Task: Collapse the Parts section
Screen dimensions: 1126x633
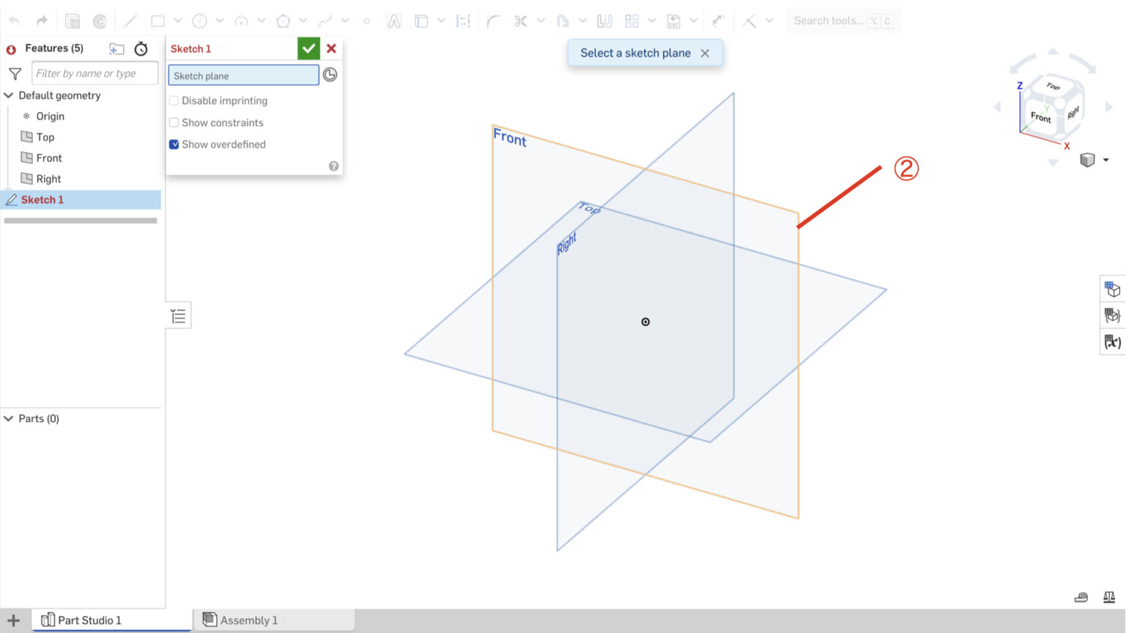Action: [x=8, y=418]
